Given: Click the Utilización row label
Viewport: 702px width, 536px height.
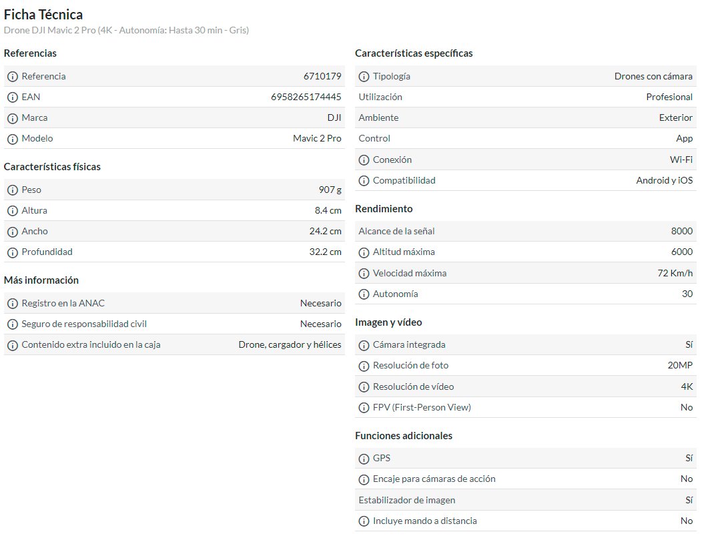Looking at the screenshot, I should pyautogui.click(x=380, y=97).
